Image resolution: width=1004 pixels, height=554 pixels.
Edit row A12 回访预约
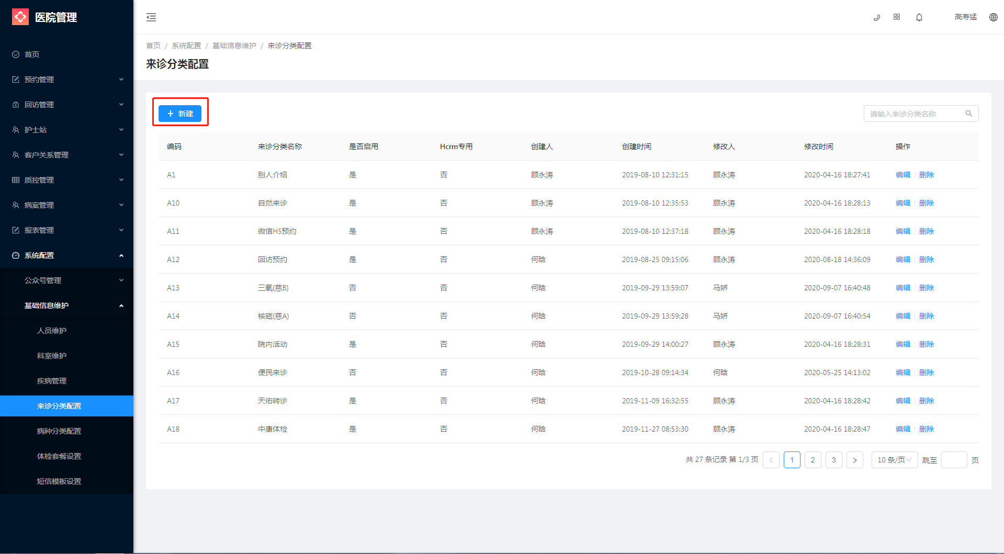(903, 259)
